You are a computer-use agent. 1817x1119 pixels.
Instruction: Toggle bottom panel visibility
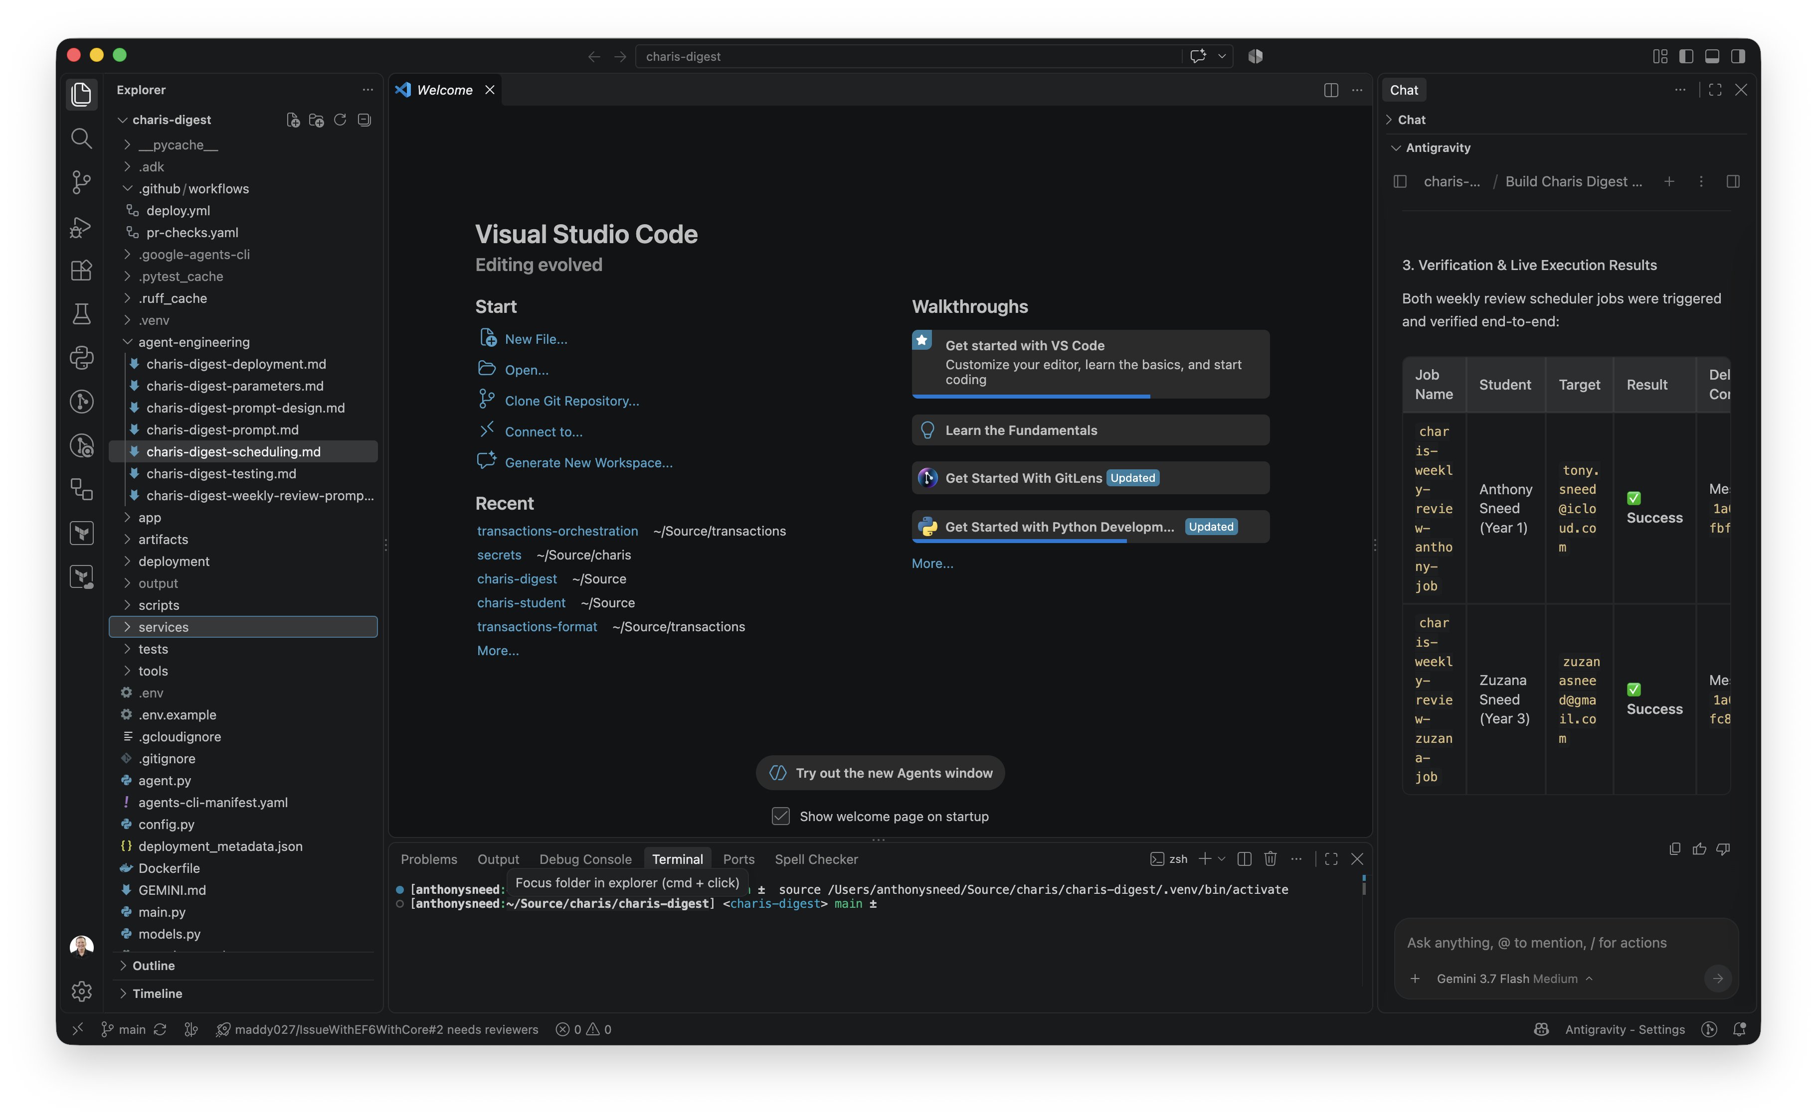(1713, 56)
